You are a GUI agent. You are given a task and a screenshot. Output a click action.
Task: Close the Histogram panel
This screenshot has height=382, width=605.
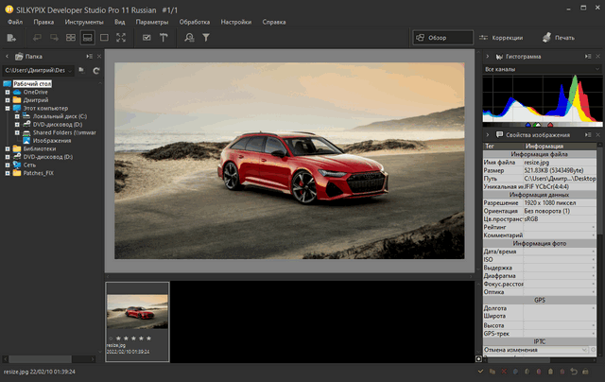[596, 57]
